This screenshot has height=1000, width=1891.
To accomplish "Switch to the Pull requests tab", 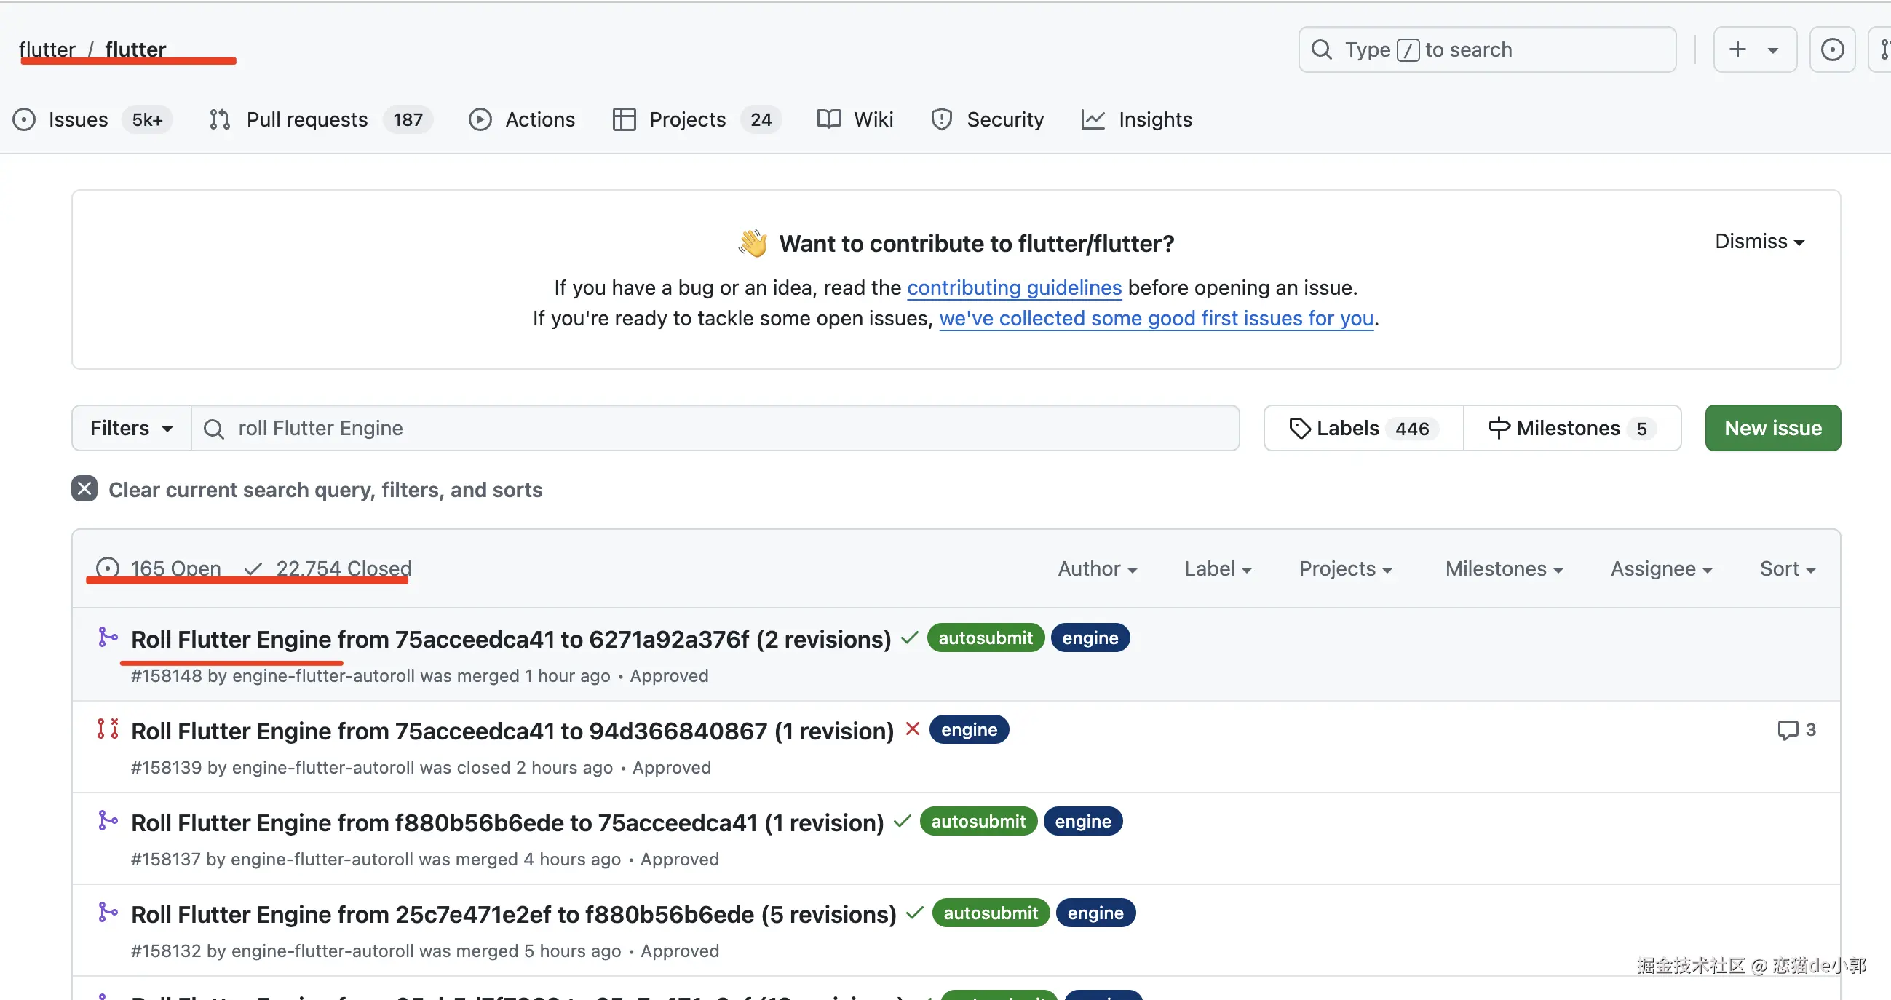I will pyautogui.click(x=306, y=119).
